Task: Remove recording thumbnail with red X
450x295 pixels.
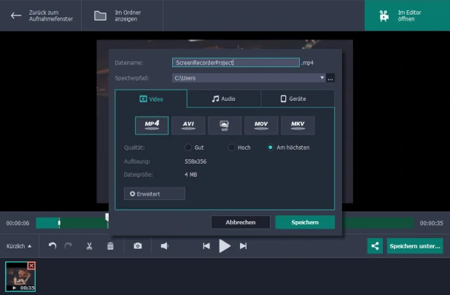Action: [x=31, y=266]
